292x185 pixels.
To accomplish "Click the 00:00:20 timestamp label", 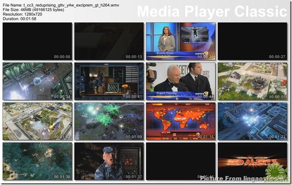I will pos(205,57).
